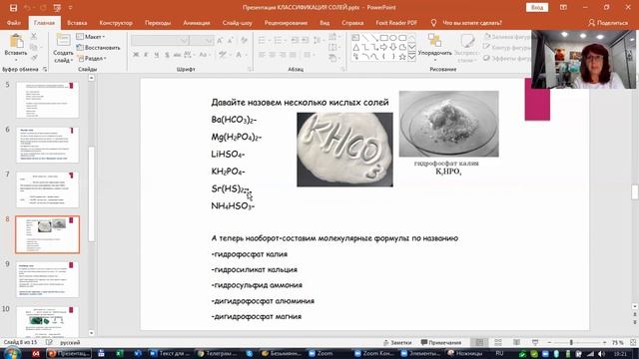The width and height of the screenshot is (639, 359).
Task: Select the triangle shape in shapes gallery
Action: point(356,47)
